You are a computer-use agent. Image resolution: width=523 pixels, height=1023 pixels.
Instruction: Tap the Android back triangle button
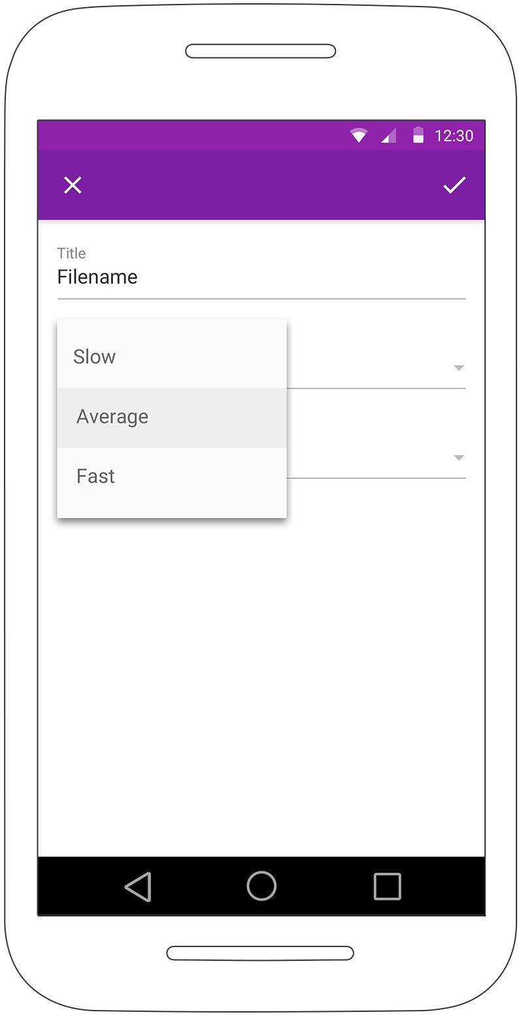(138, 886)
